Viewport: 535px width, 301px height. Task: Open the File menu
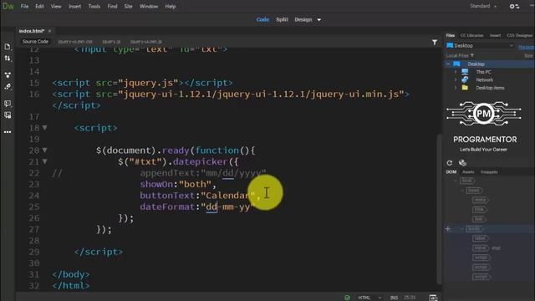[24, 6]
